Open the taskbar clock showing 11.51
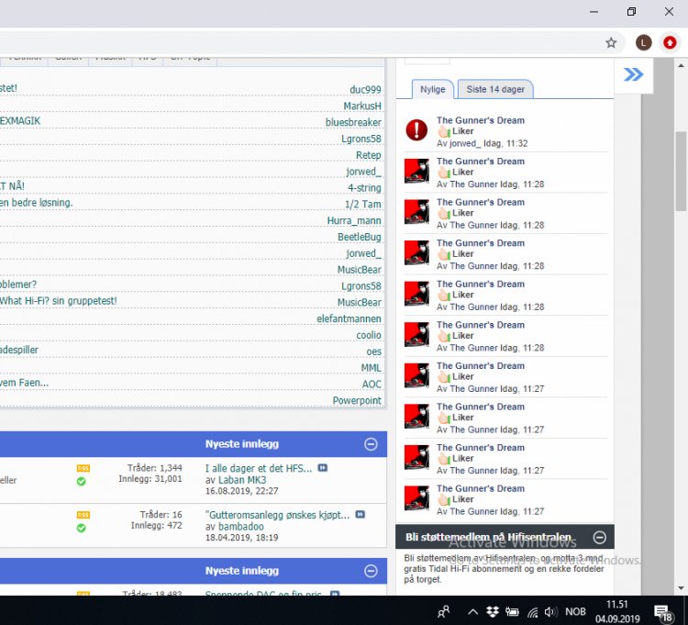Screen dimensions: 688x625 pos(617,611)
